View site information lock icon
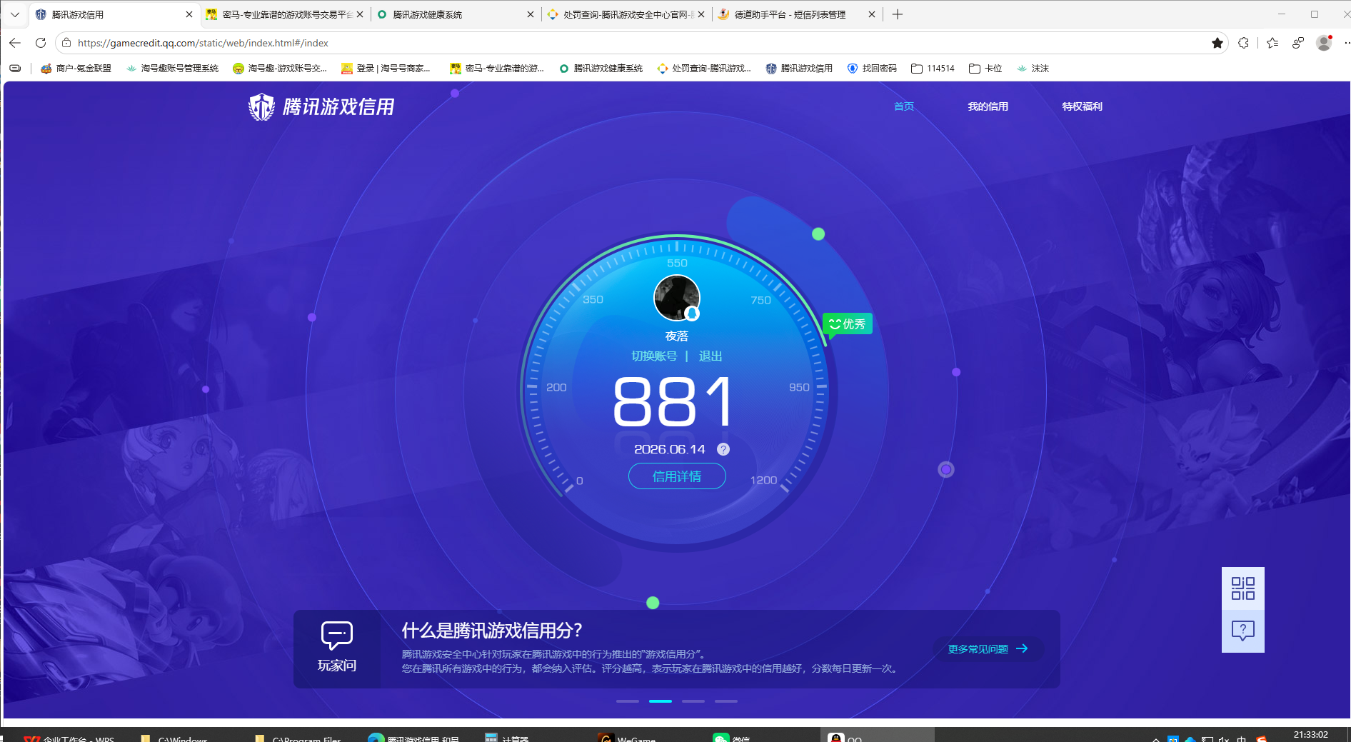Image resolution: width=1351 pixels, height=742 pixels. point(66,43)
